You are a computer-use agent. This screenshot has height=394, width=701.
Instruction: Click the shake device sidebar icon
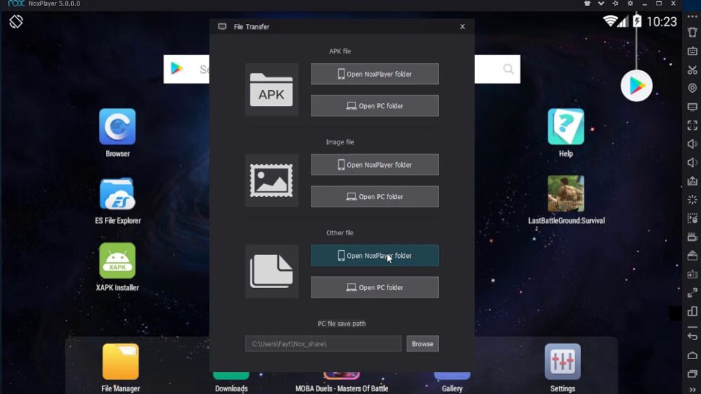point(692,33)
